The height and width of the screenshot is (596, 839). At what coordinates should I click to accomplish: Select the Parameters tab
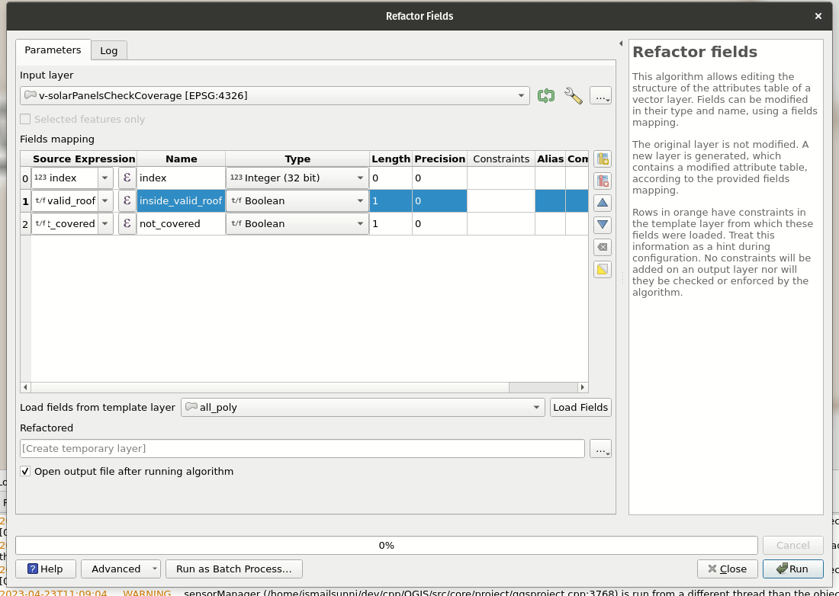53,50
